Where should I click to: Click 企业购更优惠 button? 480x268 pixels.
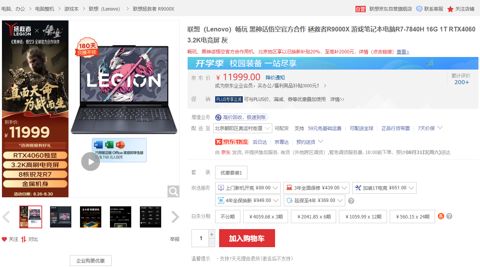click(91, 261)
